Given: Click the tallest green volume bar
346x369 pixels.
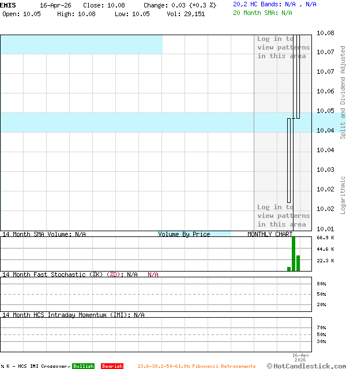Looking at the screenshot, I should pyautogui.click(x=294, y=254).
